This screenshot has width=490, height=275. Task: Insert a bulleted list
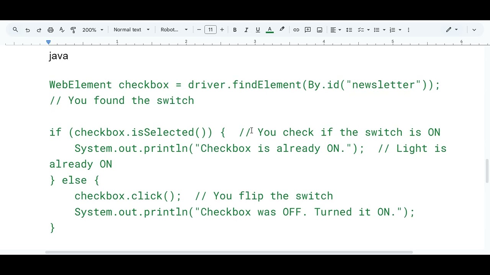tap(377, 30)
